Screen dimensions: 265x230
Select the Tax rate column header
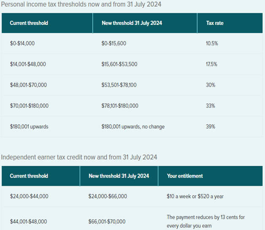tap(215, 23)
